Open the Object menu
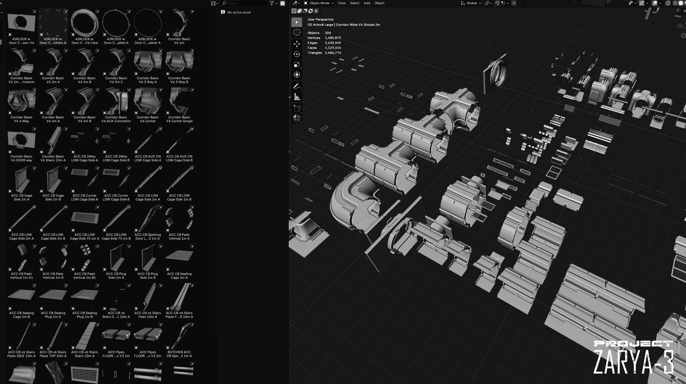Screen dimensions: 686x384 pos(379,3)
